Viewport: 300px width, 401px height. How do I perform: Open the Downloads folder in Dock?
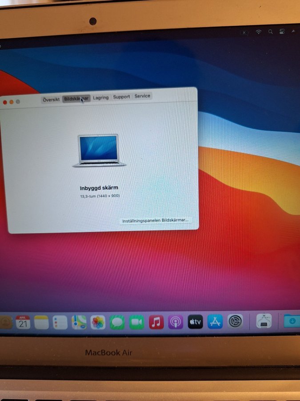coord(292,321)
